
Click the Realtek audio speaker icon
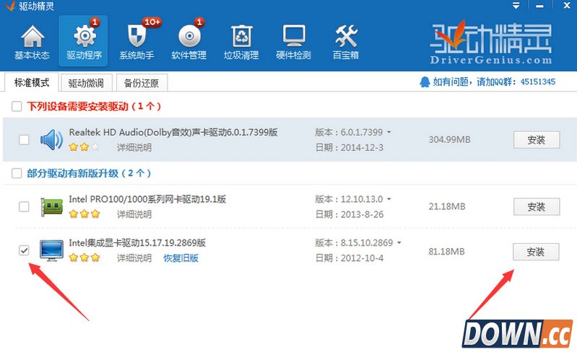[x=51, y=139]
